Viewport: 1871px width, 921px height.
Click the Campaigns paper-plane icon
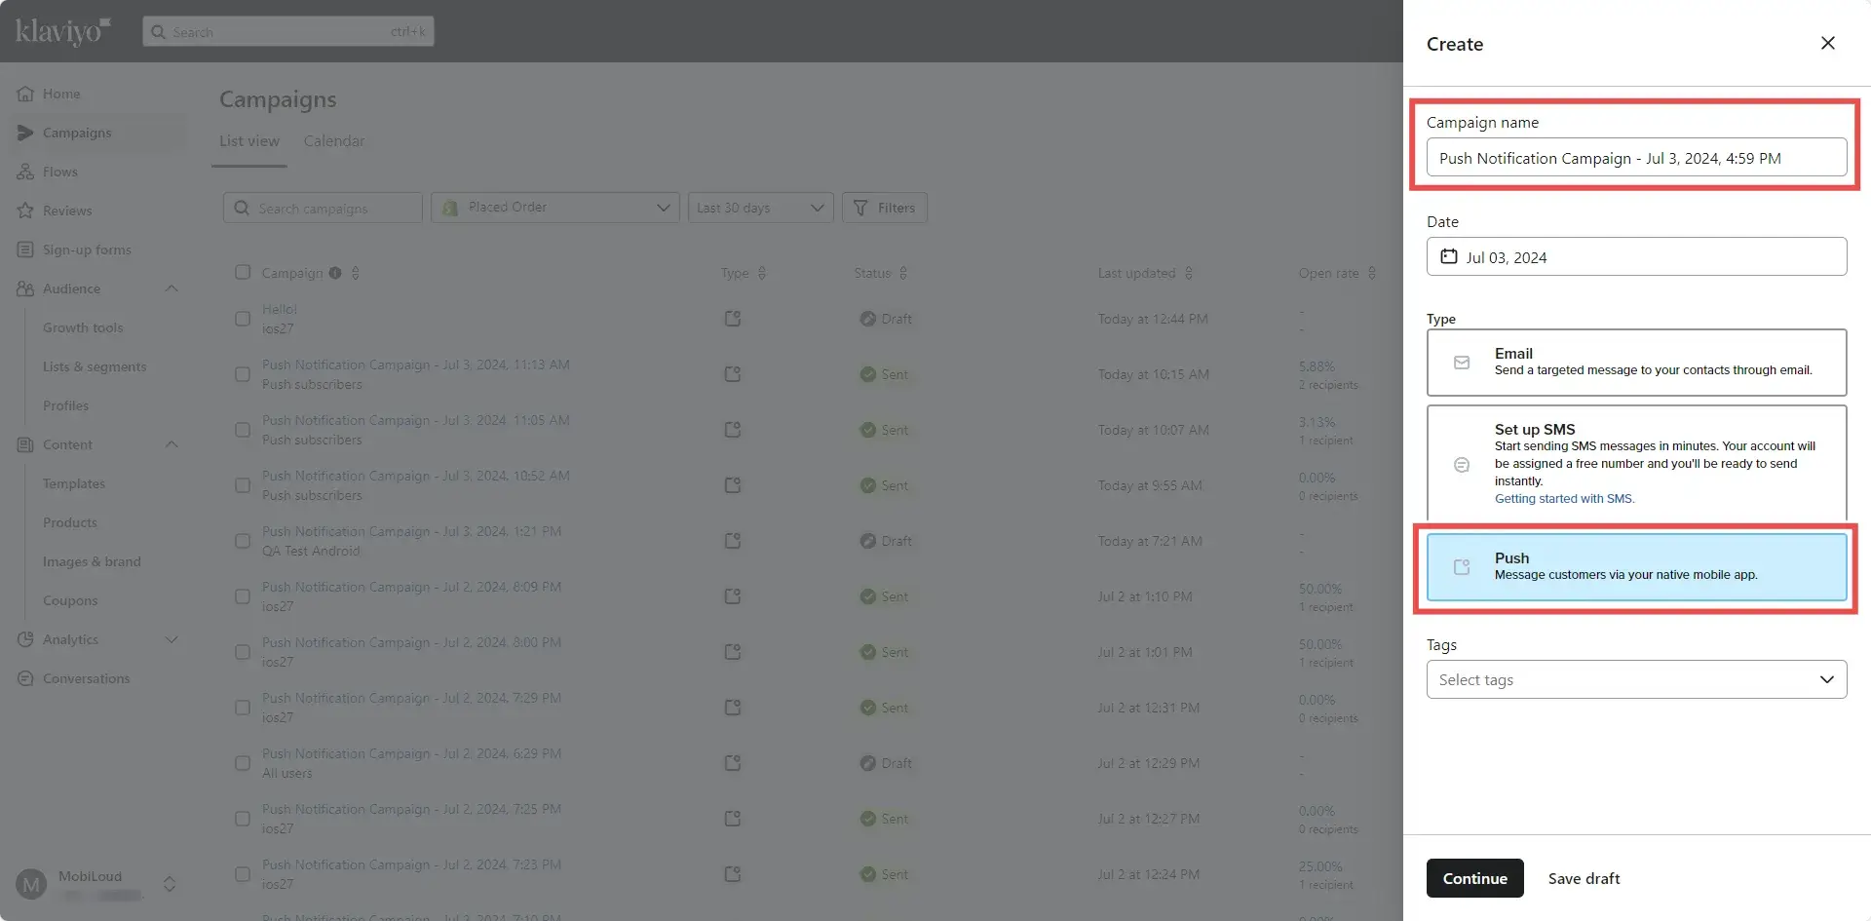pyautogui.click(x=25, y=133)
